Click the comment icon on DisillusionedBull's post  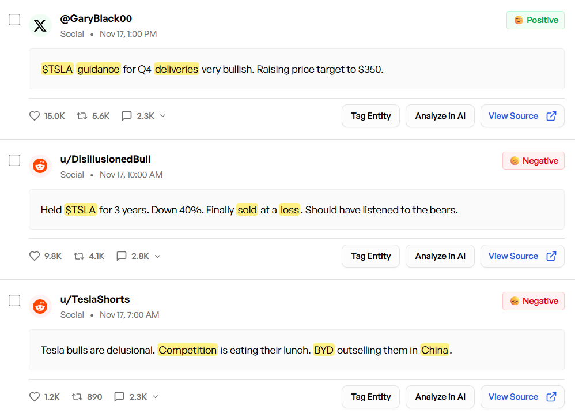(122, 256)
